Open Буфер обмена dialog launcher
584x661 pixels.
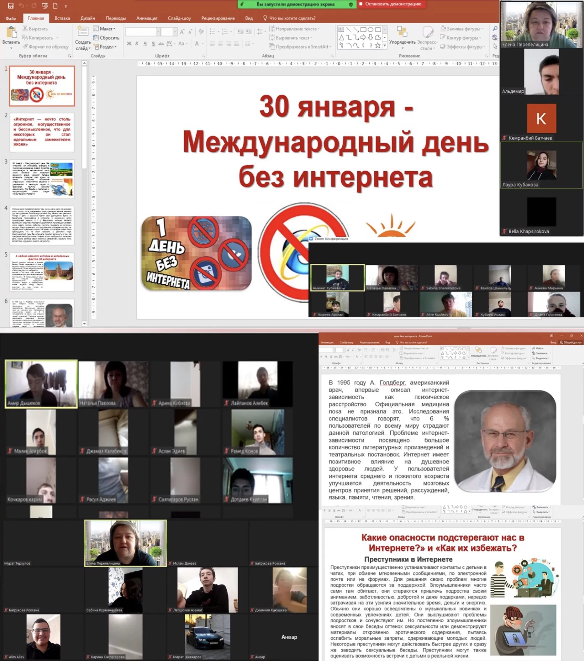pos(69,56)
